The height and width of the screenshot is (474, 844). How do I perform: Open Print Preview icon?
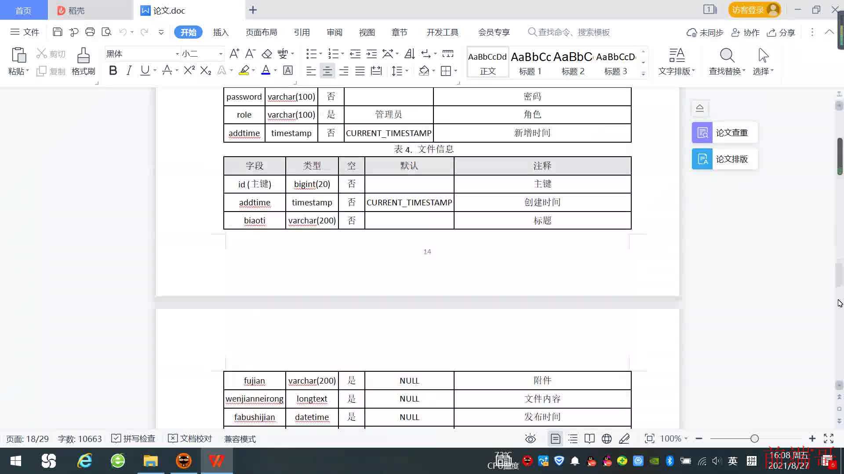[x=106, y=32]
